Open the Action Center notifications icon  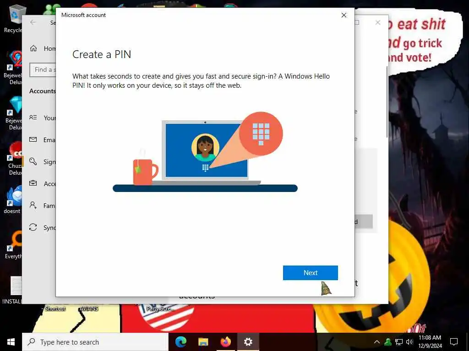(x=454, y=342)
